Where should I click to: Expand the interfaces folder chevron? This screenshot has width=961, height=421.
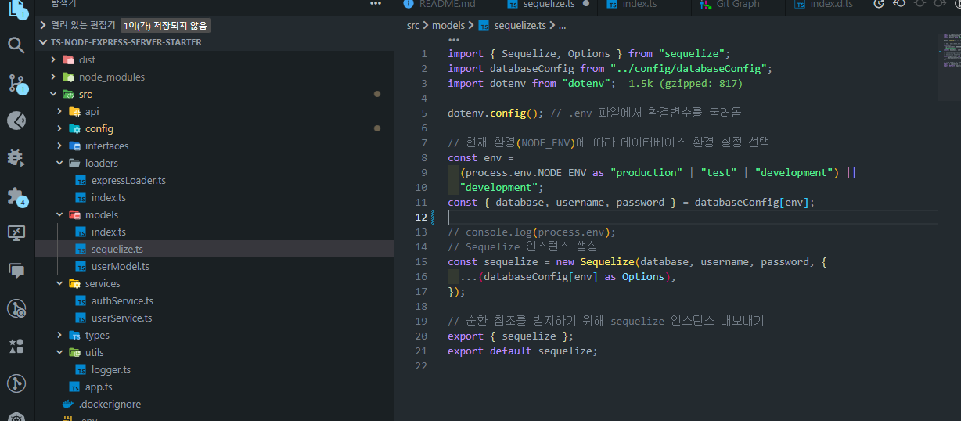click(x=59, y=146)
